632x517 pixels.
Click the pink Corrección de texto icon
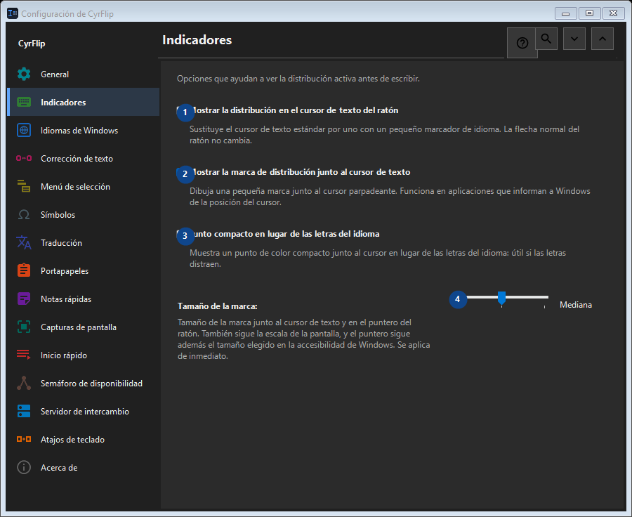pyautogui.click(x=24, y=159)
